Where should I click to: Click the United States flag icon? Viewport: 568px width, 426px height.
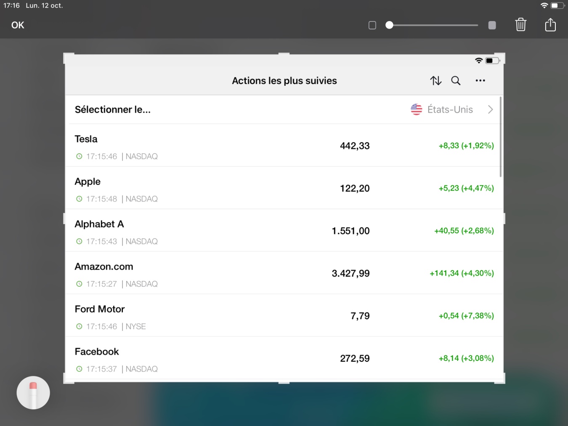click(x=417, y=109)
